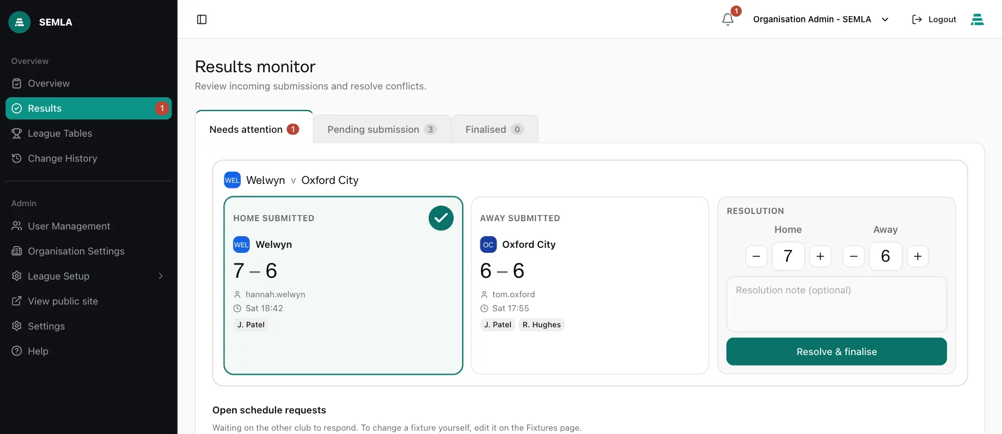Image resolution: width=1002 pixels, height=434 pixels.
Task: Increase Home score with plus button
Action: pos(820,256)
